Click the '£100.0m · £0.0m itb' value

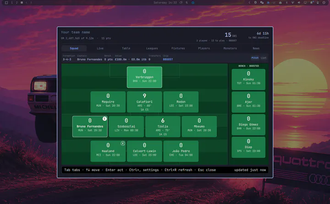pos(131,59)
